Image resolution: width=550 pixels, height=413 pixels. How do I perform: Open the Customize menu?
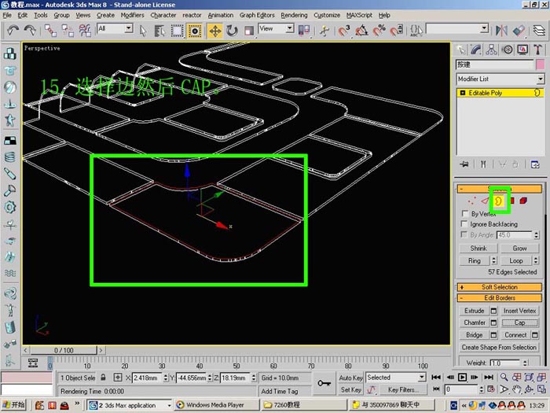click(327, 15)
